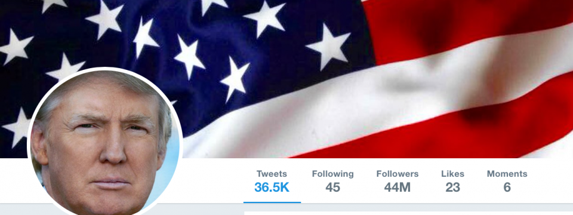Click the gray area beneath the tab bar
The image size is (573, 215).
coord(402,207)
